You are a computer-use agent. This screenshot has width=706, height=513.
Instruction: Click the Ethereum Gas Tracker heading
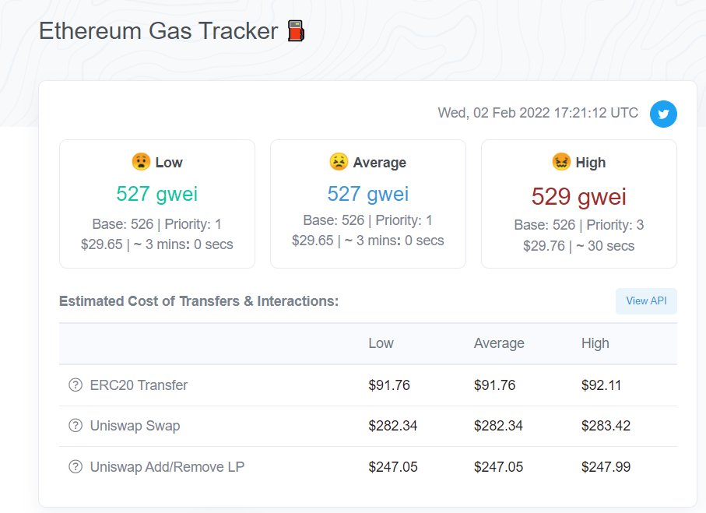[x=159, y=31]
